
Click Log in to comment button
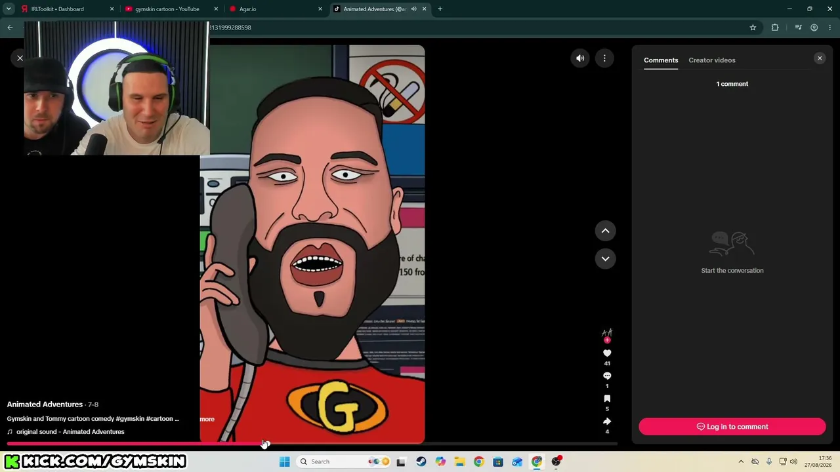[732, 427]
